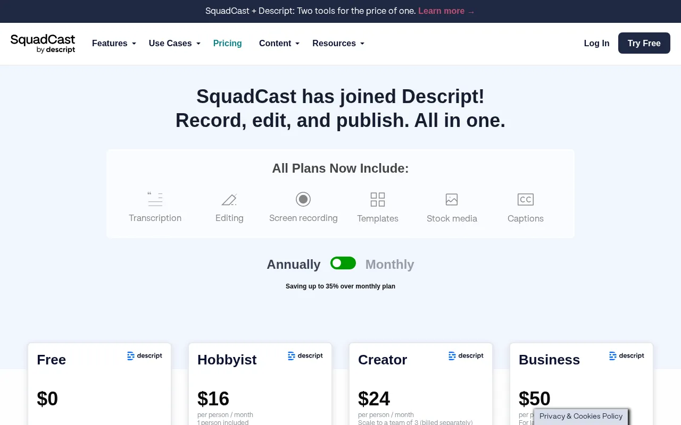
Task: Click the Creator plan title
Action: 383,360
